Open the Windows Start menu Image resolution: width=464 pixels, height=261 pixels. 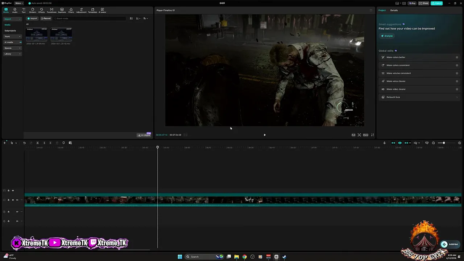[x=180, y=257]
